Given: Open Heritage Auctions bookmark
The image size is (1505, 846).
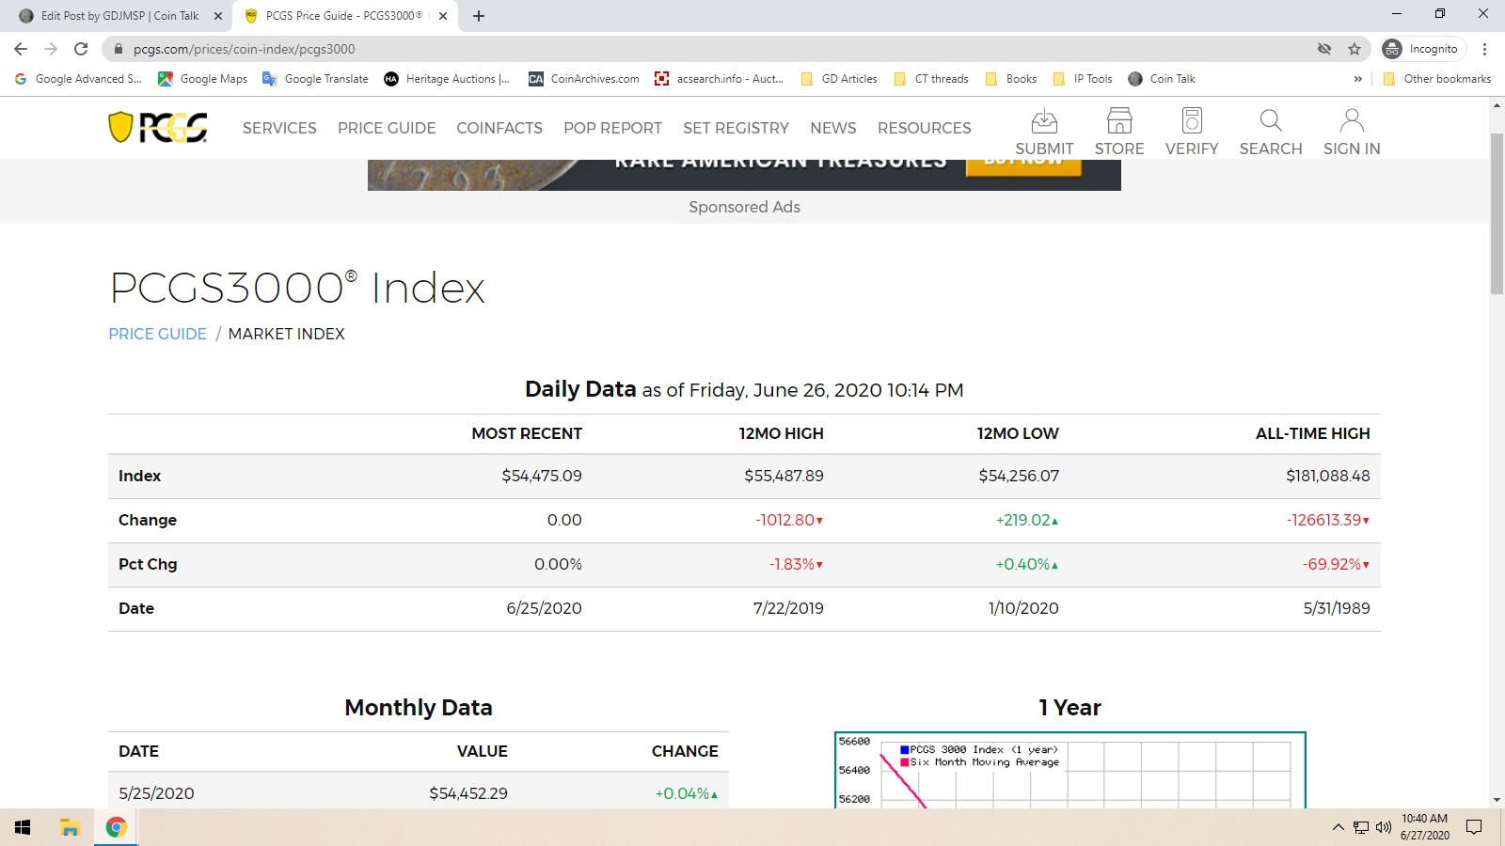Looking at the screenshot, I should 448,79.
